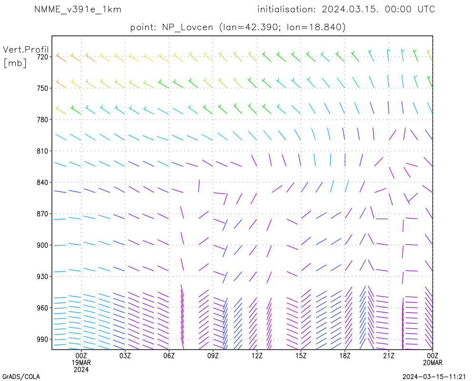Click the 09Z time axis label
The height and width of the screenshot is (381, 476).
(x=213, y=356)
